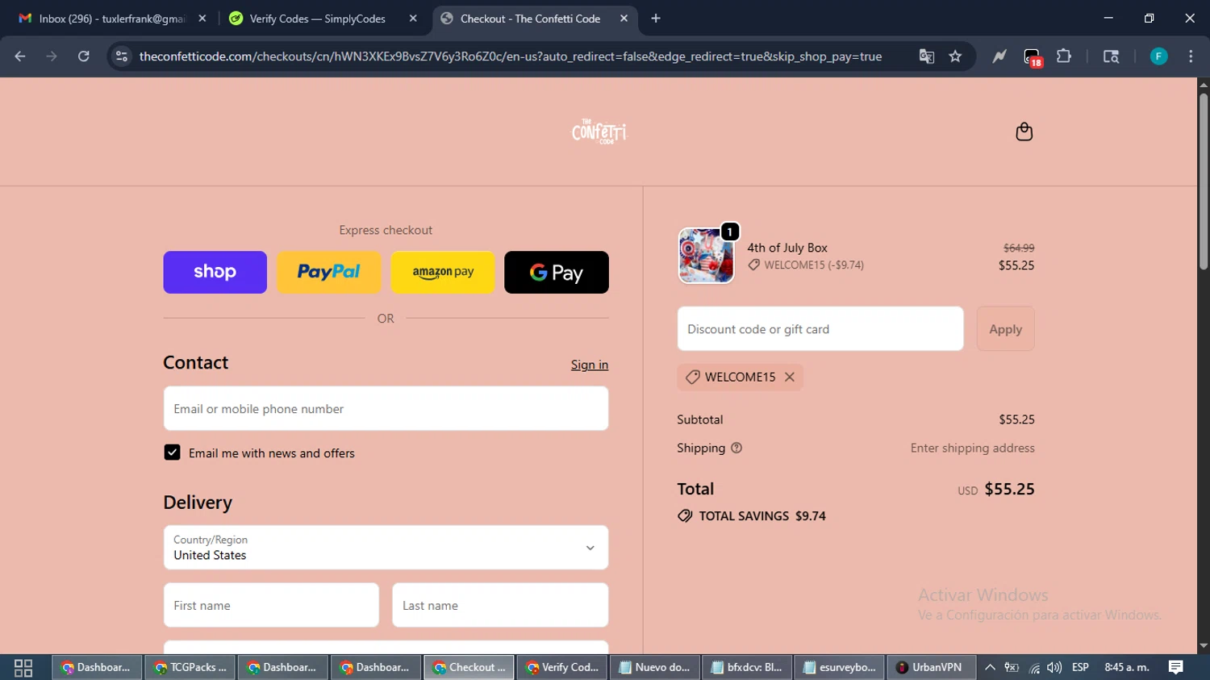Open the shopping bag cart icon
The height and width of the screenshot is (680, 1210).
tap(1024, 131)
